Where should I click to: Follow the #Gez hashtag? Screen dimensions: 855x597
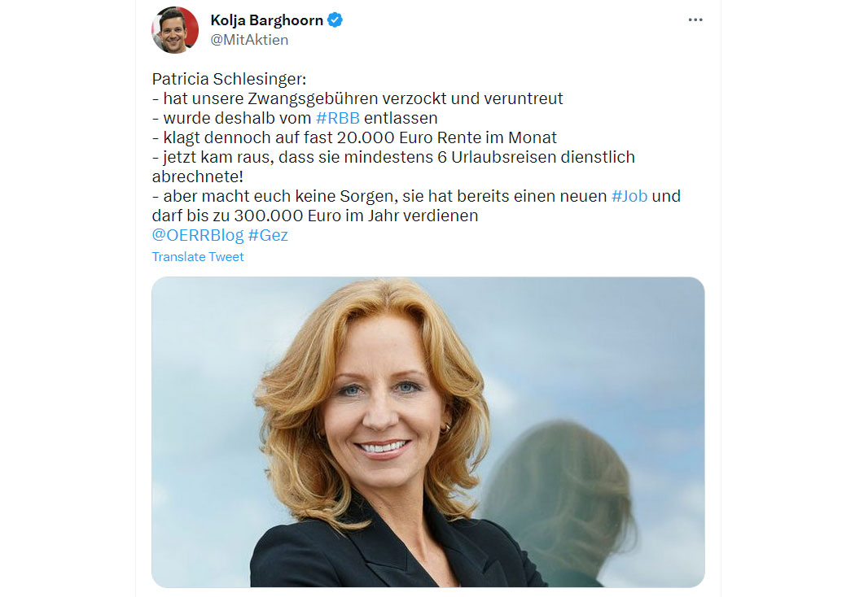[x=268, y=235]
